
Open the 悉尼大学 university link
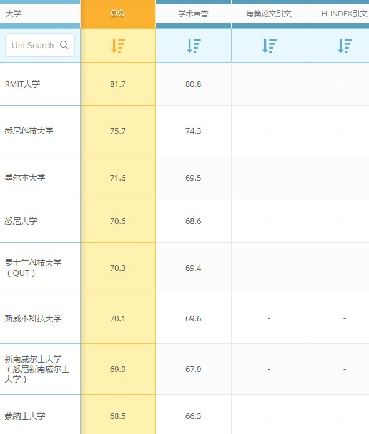[x=21, y=221]
